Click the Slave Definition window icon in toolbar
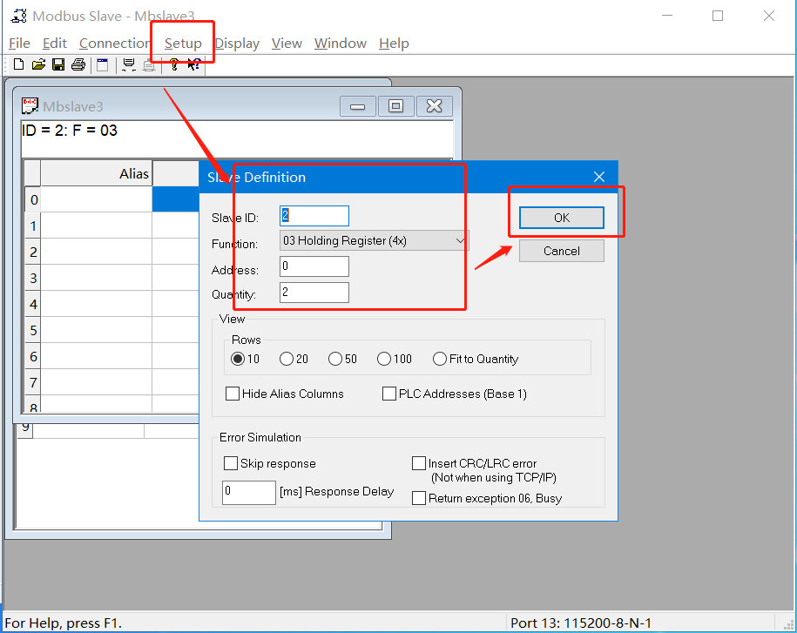Screen dimensions: 797x633 pos(103,64)
